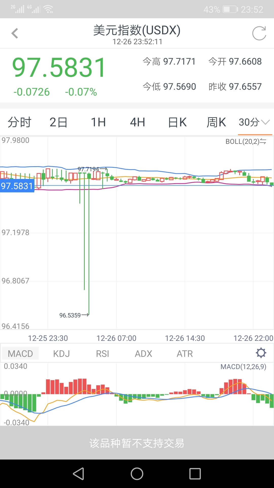
Task: Switch to the KDJ indicator tab
Action: point(61,353)
